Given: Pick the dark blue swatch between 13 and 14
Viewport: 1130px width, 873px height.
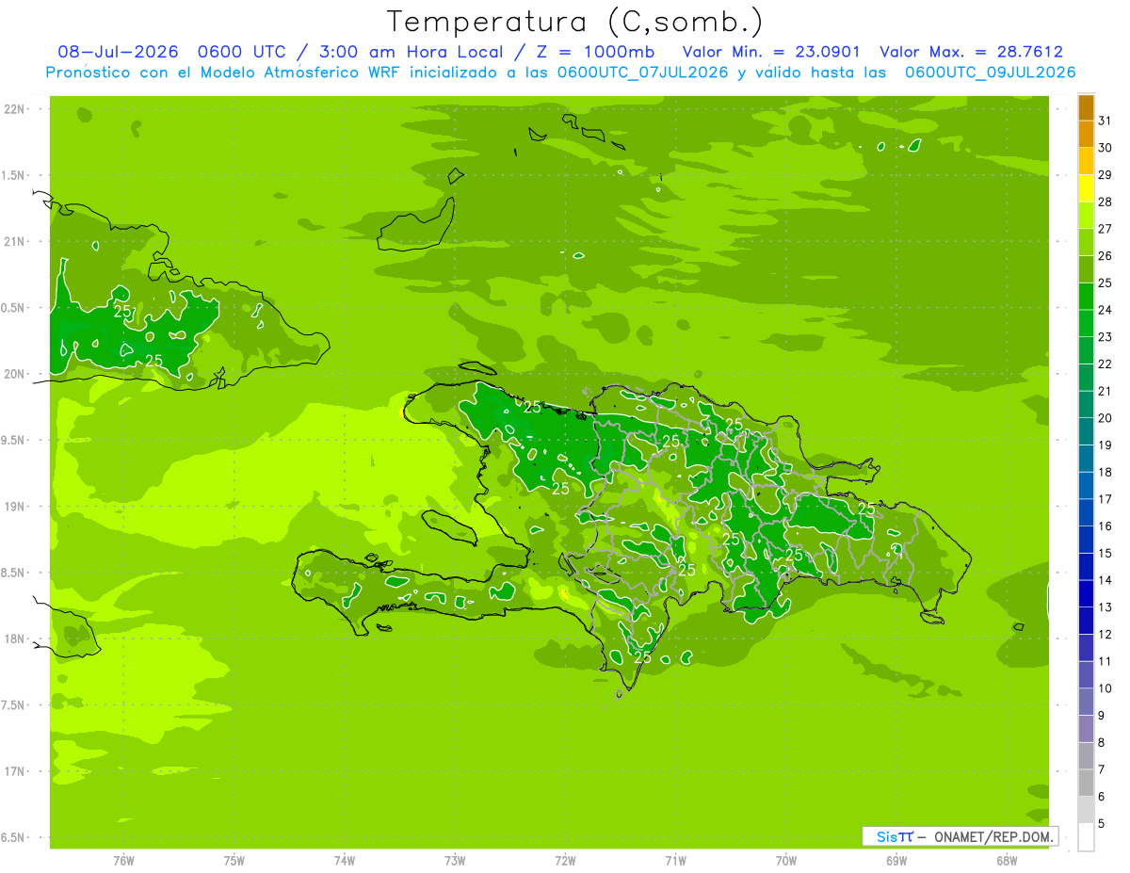Looking at the screenshot, I should (1086, 594).
